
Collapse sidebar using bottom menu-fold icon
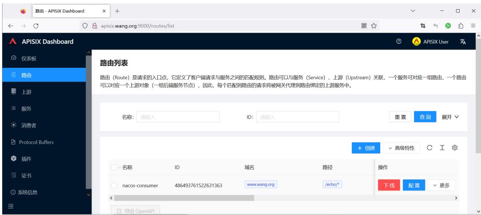click(x=11, y=206)
